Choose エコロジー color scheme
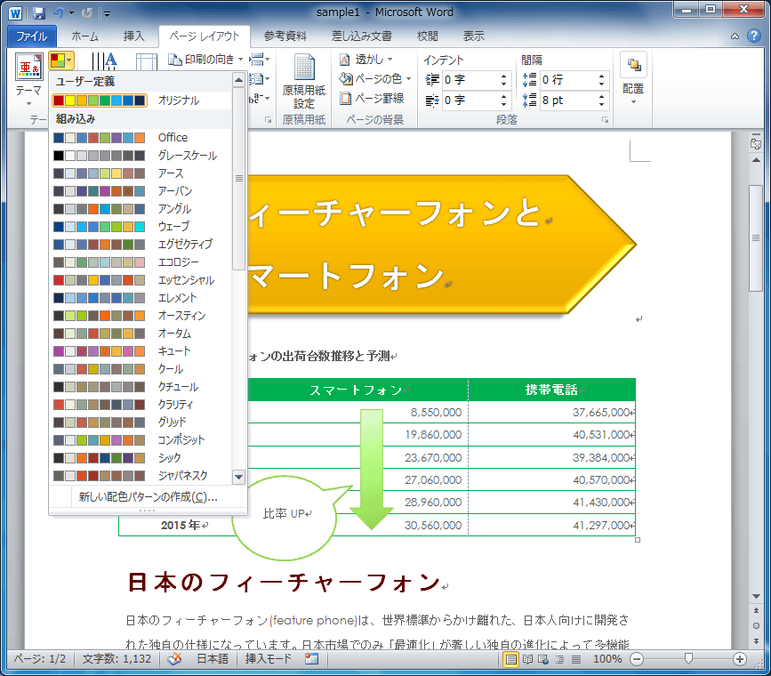Viewport: 771px width, 676px height. coord(141,262)
